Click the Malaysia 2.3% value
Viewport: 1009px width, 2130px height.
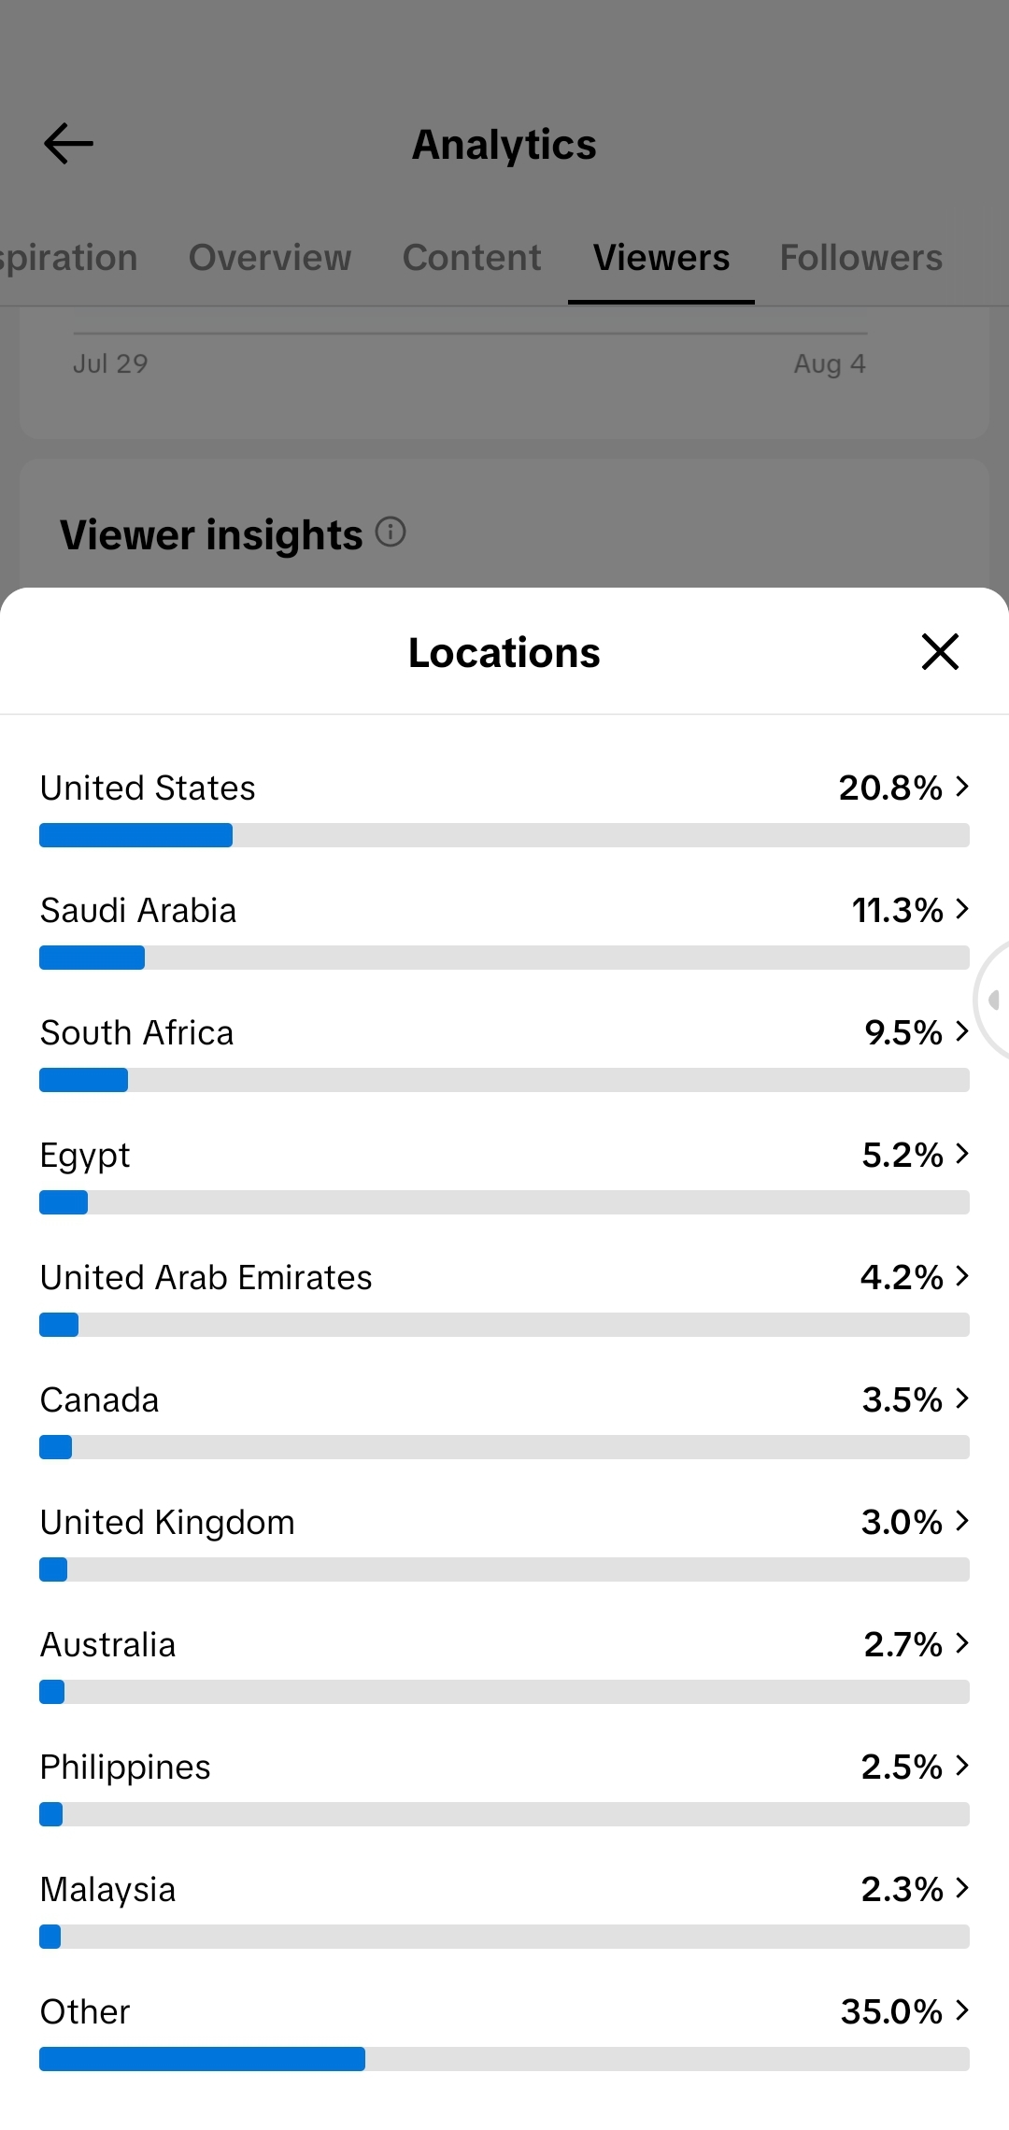coord(902,1889)
